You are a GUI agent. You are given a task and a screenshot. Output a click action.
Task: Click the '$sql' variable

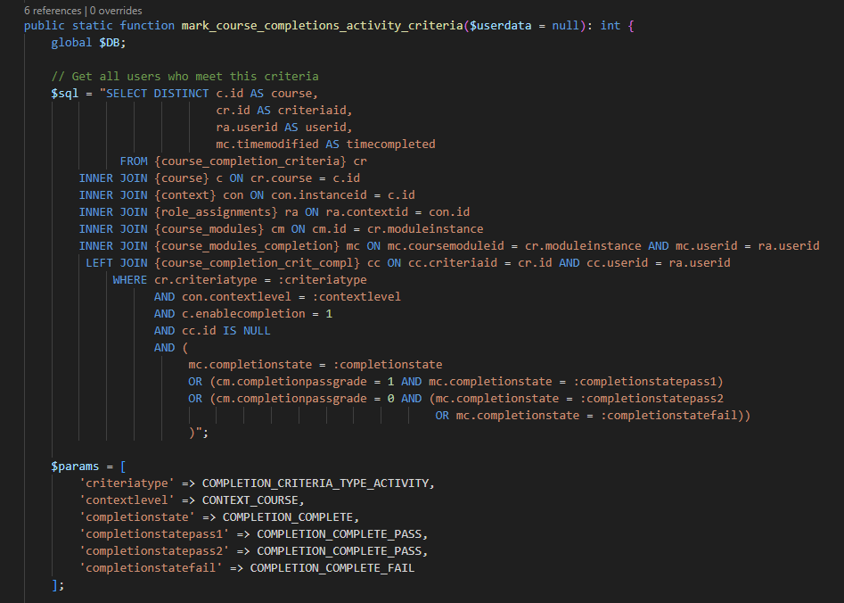64,94
